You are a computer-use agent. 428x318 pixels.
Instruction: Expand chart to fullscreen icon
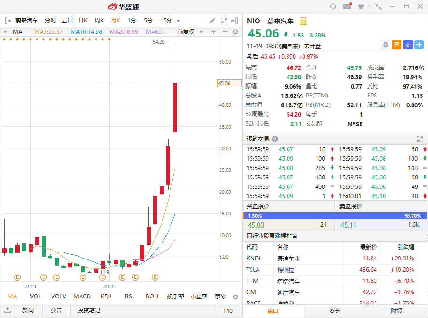pos(224,21)
